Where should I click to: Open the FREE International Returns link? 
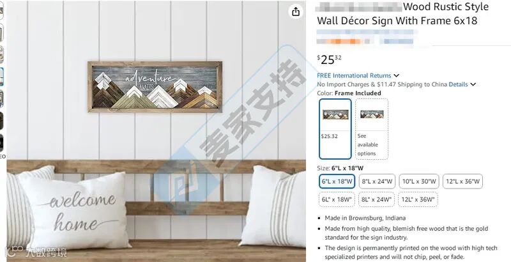354,75
